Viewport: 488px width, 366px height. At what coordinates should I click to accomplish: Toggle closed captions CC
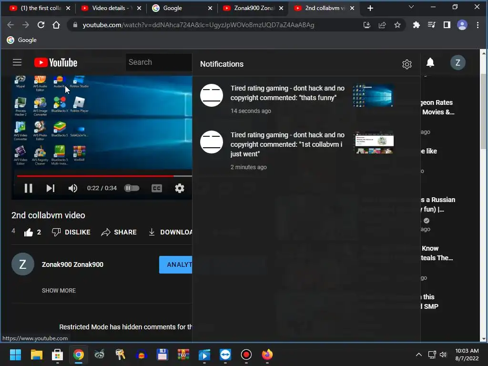[156, 188]
